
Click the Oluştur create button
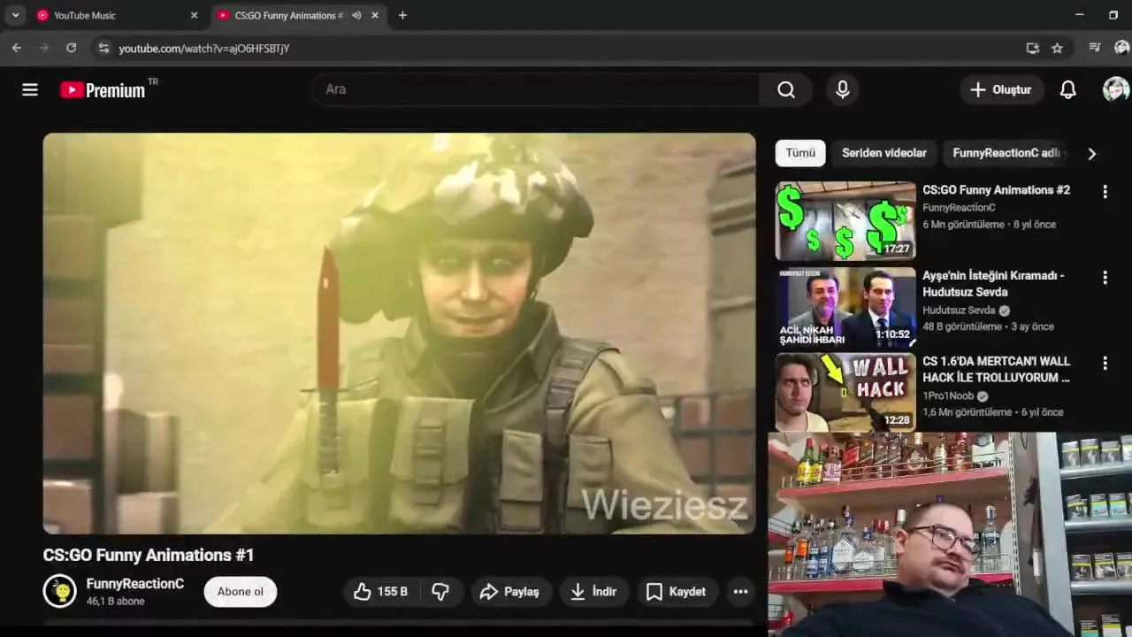[1001, 89]
